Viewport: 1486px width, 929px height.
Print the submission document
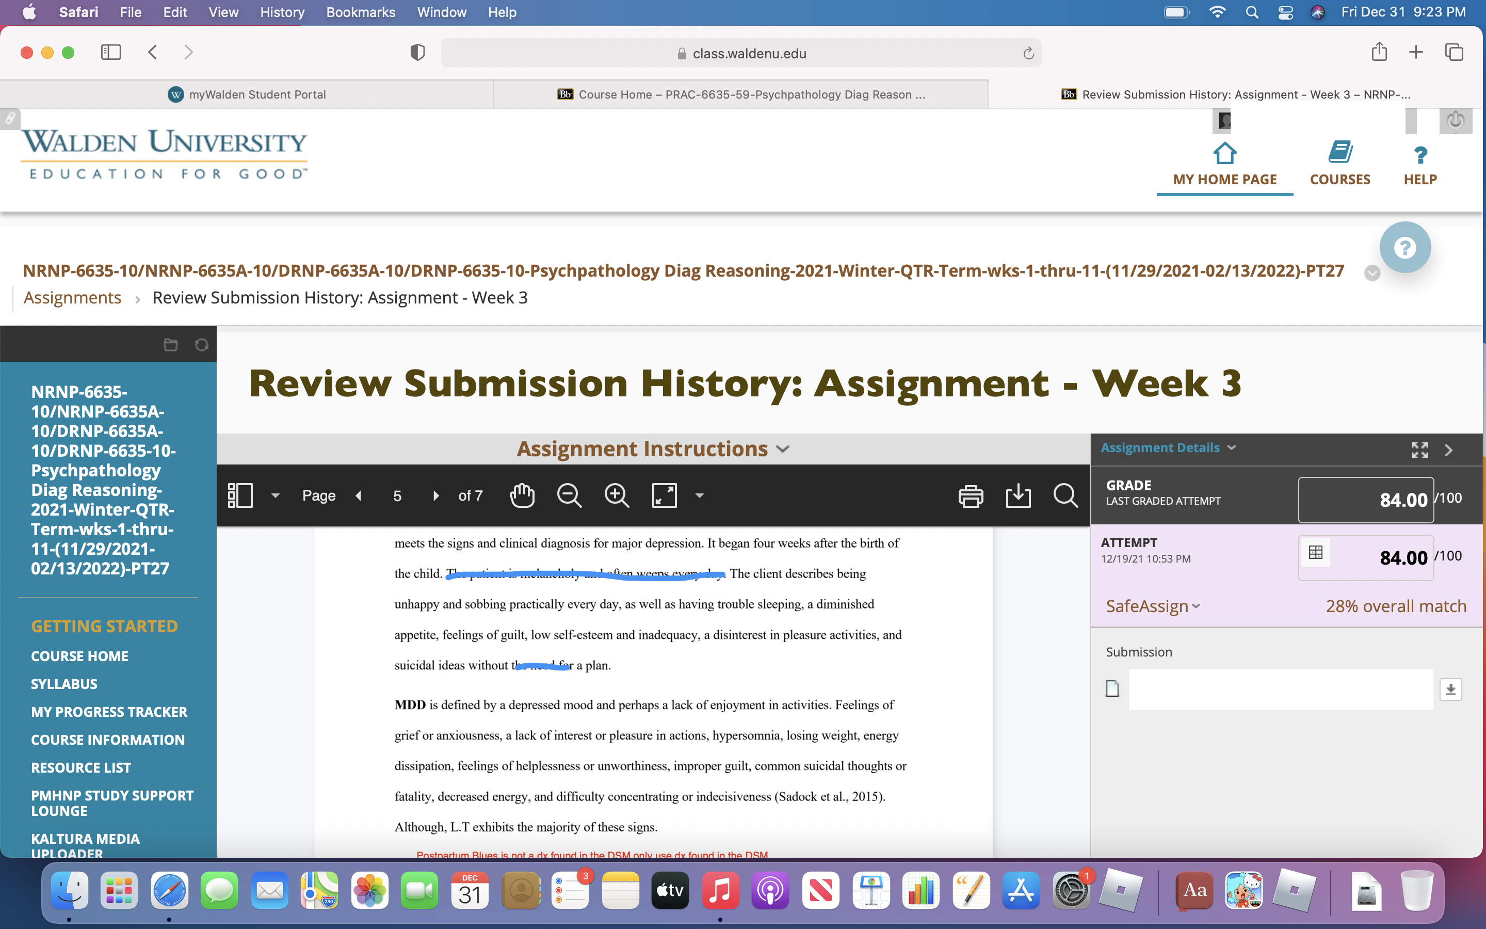(970, 495)
